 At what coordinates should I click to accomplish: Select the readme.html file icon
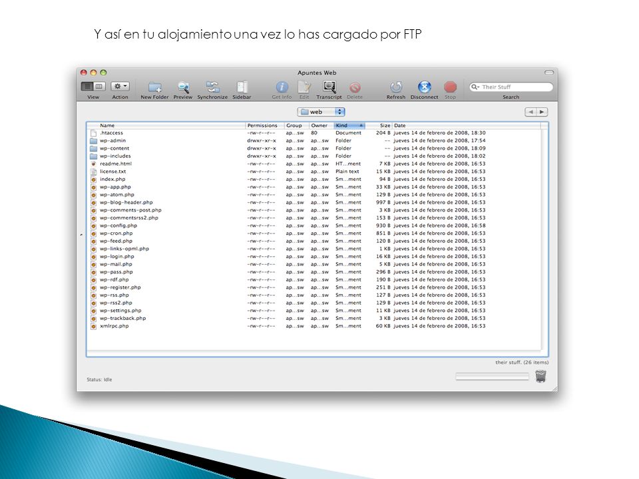point(93,164)
